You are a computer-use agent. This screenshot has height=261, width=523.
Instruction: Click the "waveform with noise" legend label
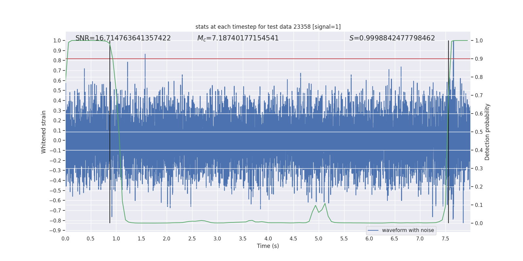(408, 230)
